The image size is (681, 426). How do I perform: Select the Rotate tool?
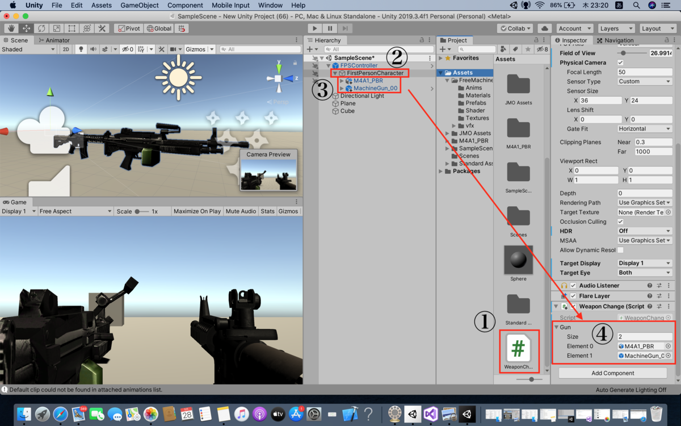coord(41,28)
